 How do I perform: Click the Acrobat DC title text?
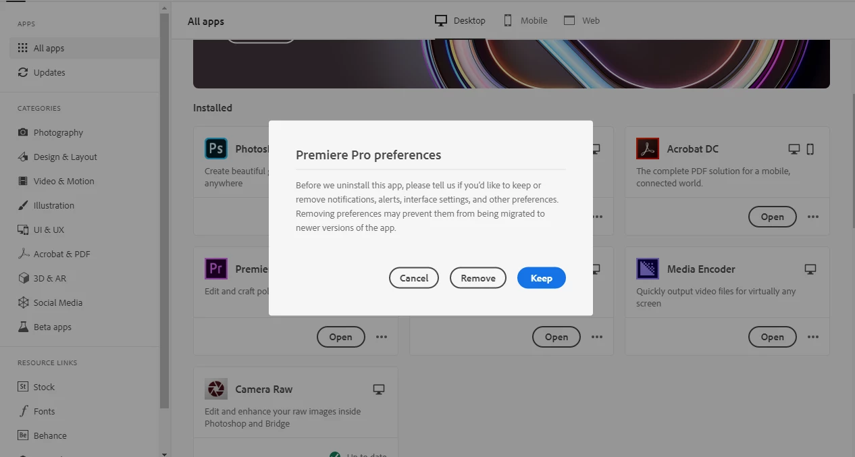click(x=693, y=149)
